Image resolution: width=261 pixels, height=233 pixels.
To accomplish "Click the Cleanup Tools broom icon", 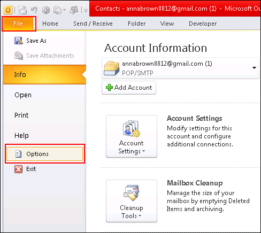I will point(132,193).
